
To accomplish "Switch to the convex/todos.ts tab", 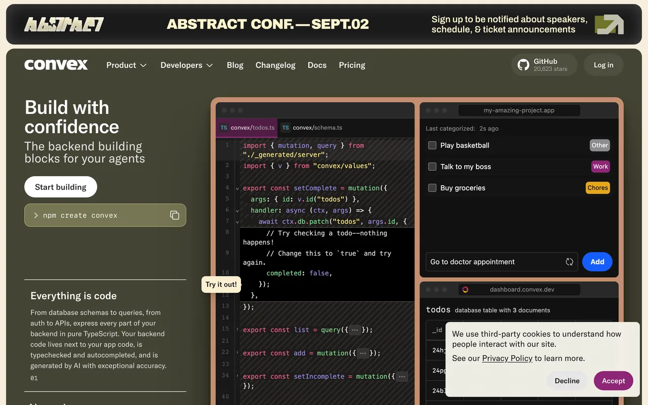I will click(247, 128).
